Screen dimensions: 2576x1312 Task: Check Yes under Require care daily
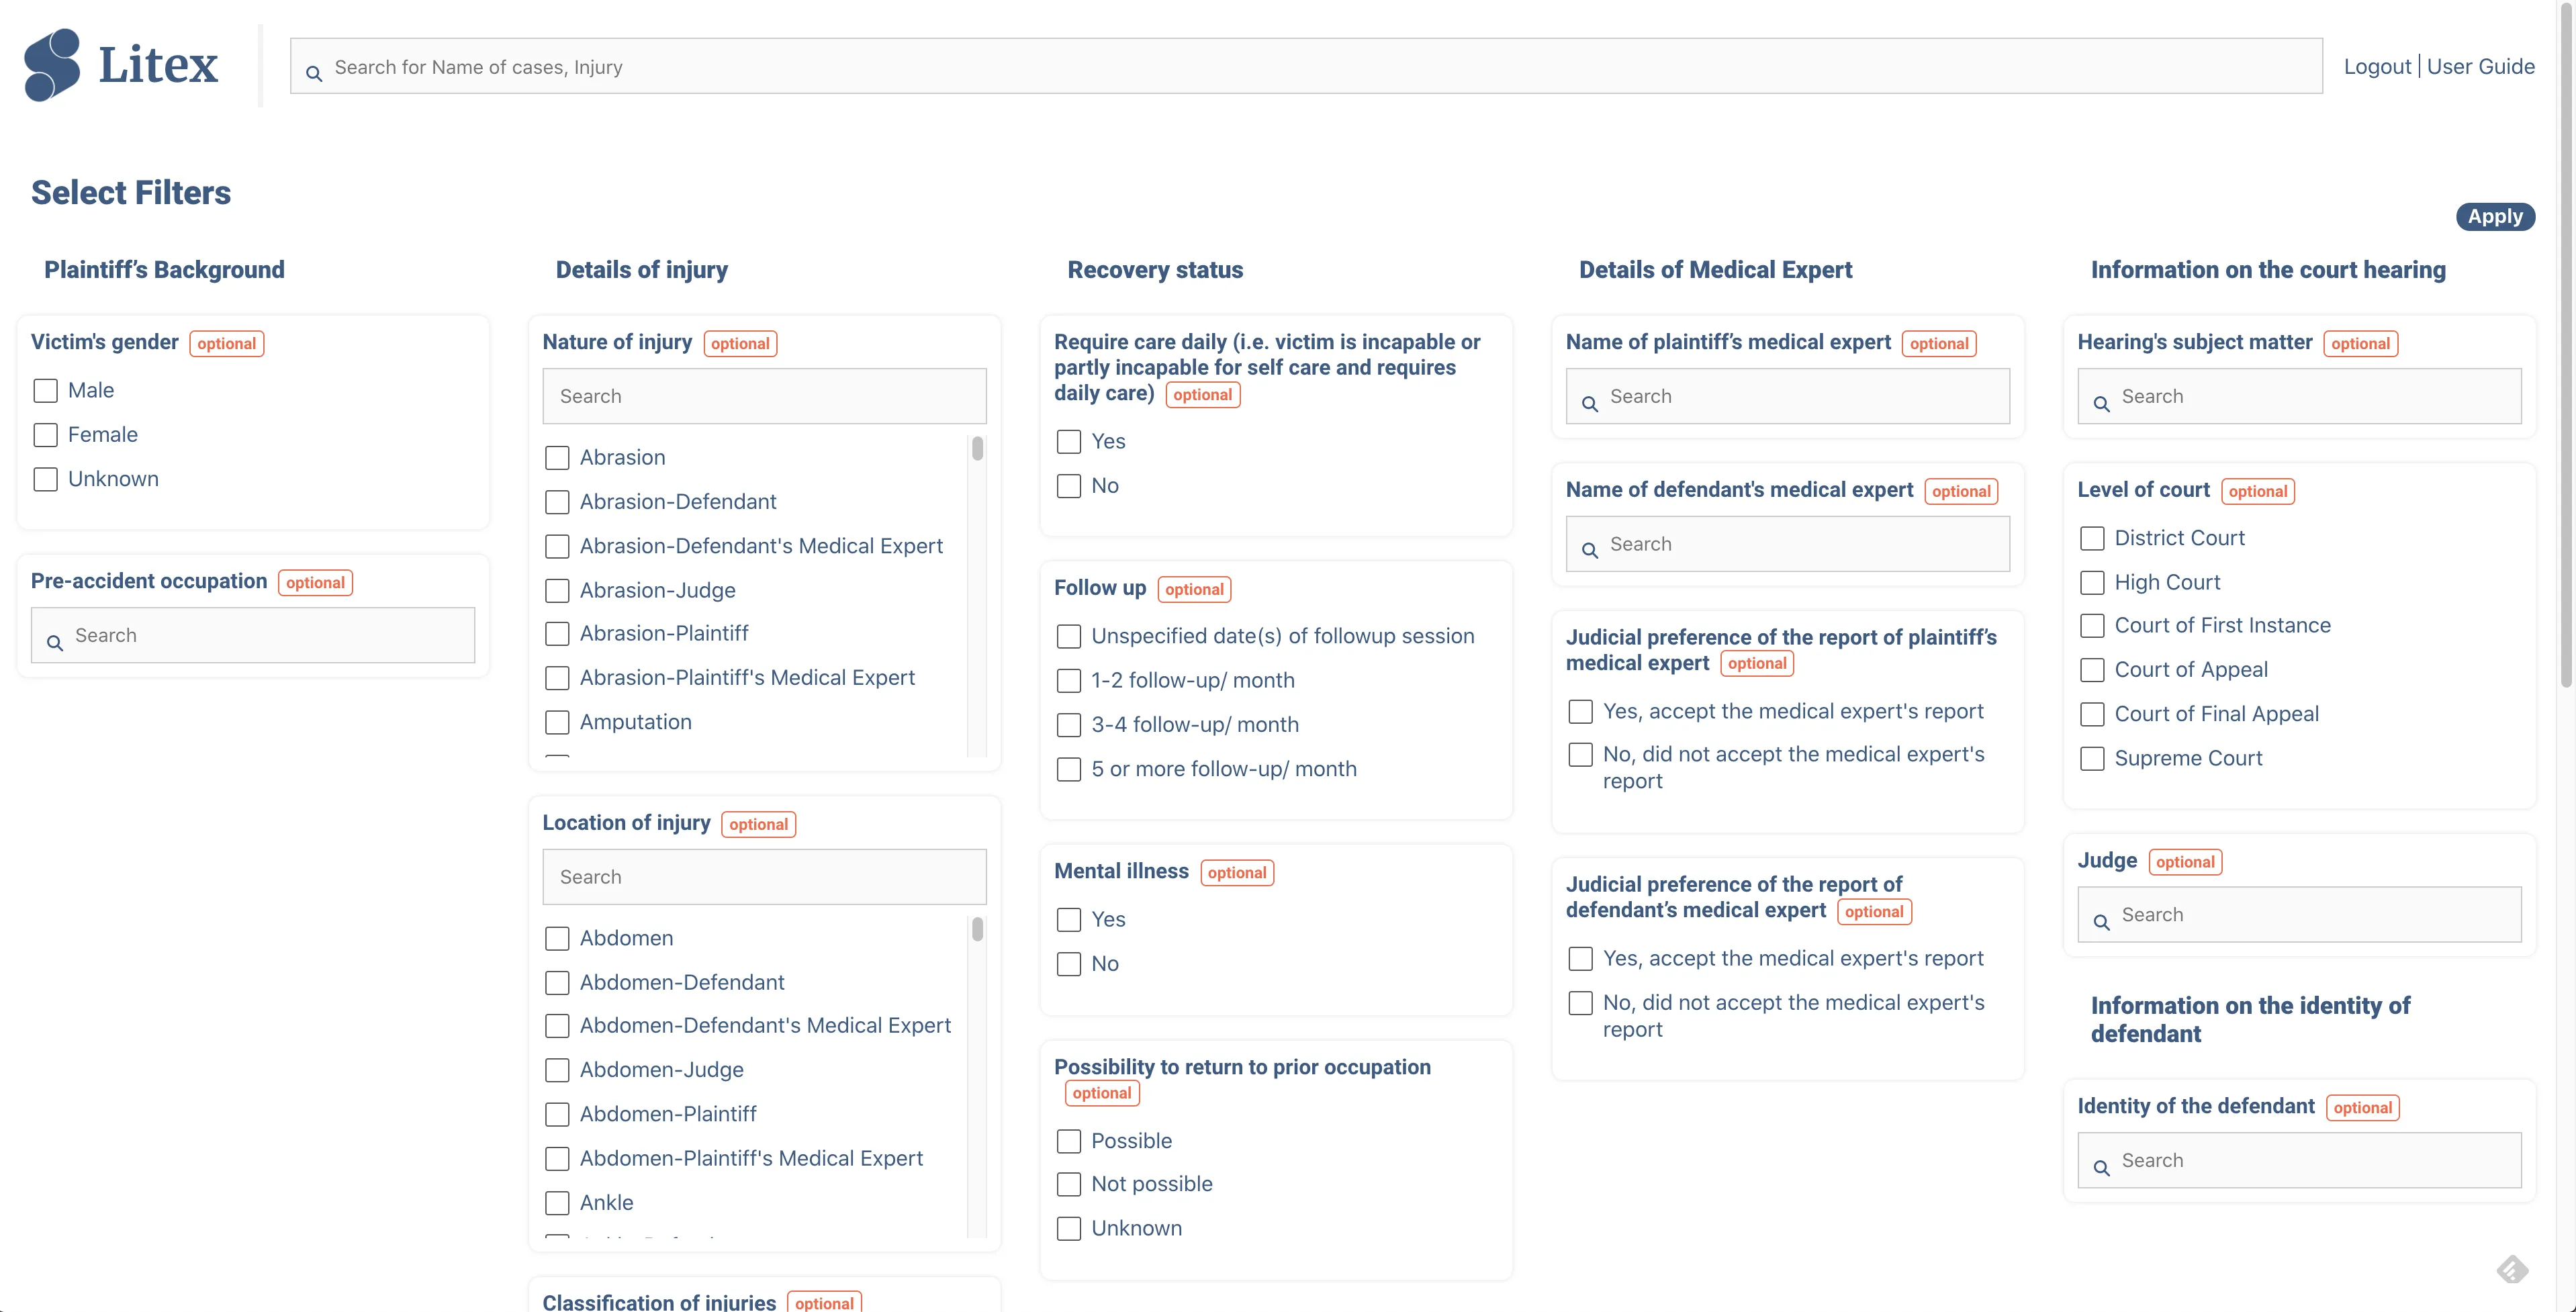[x=1069, y=441]
